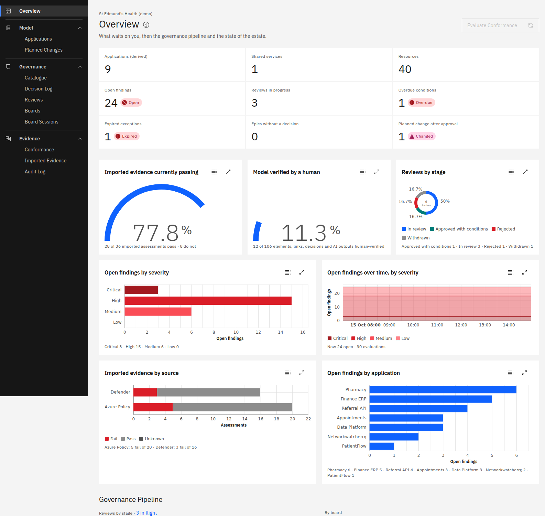545x516 pixels.
Task: Click the Model section icon in the sidebar
Action: [8, 28]
